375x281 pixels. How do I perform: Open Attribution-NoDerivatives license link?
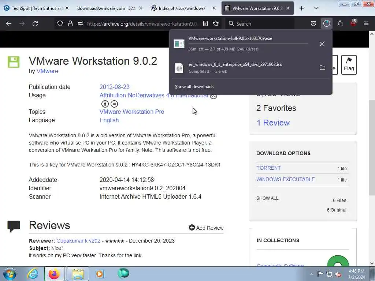pyautogui.click(x=153, y=95)
